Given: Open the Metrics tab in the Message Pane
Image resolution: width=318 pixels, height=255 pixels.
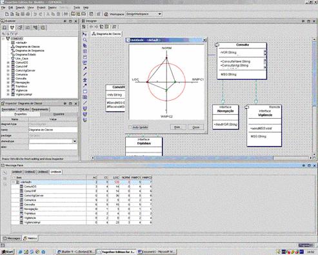Looking at the screenshot, I should [x=30, y=238].
